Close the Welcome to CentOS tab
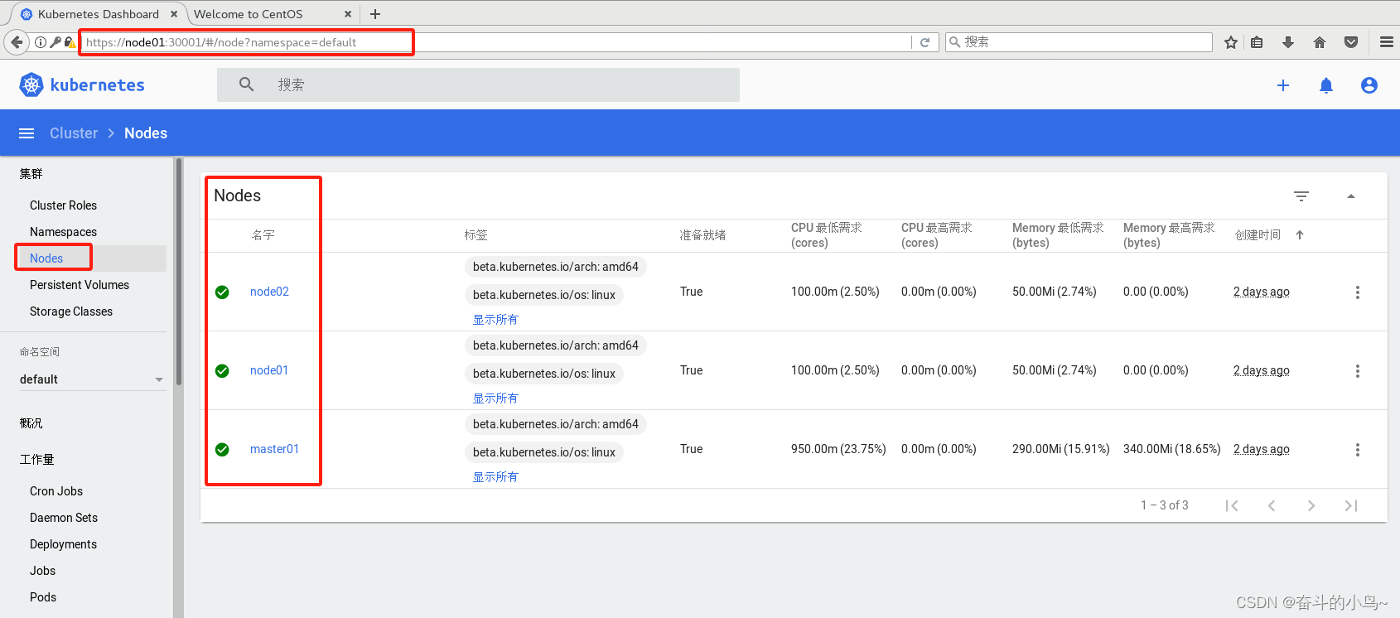1400x618 pixels. [348, 14]
